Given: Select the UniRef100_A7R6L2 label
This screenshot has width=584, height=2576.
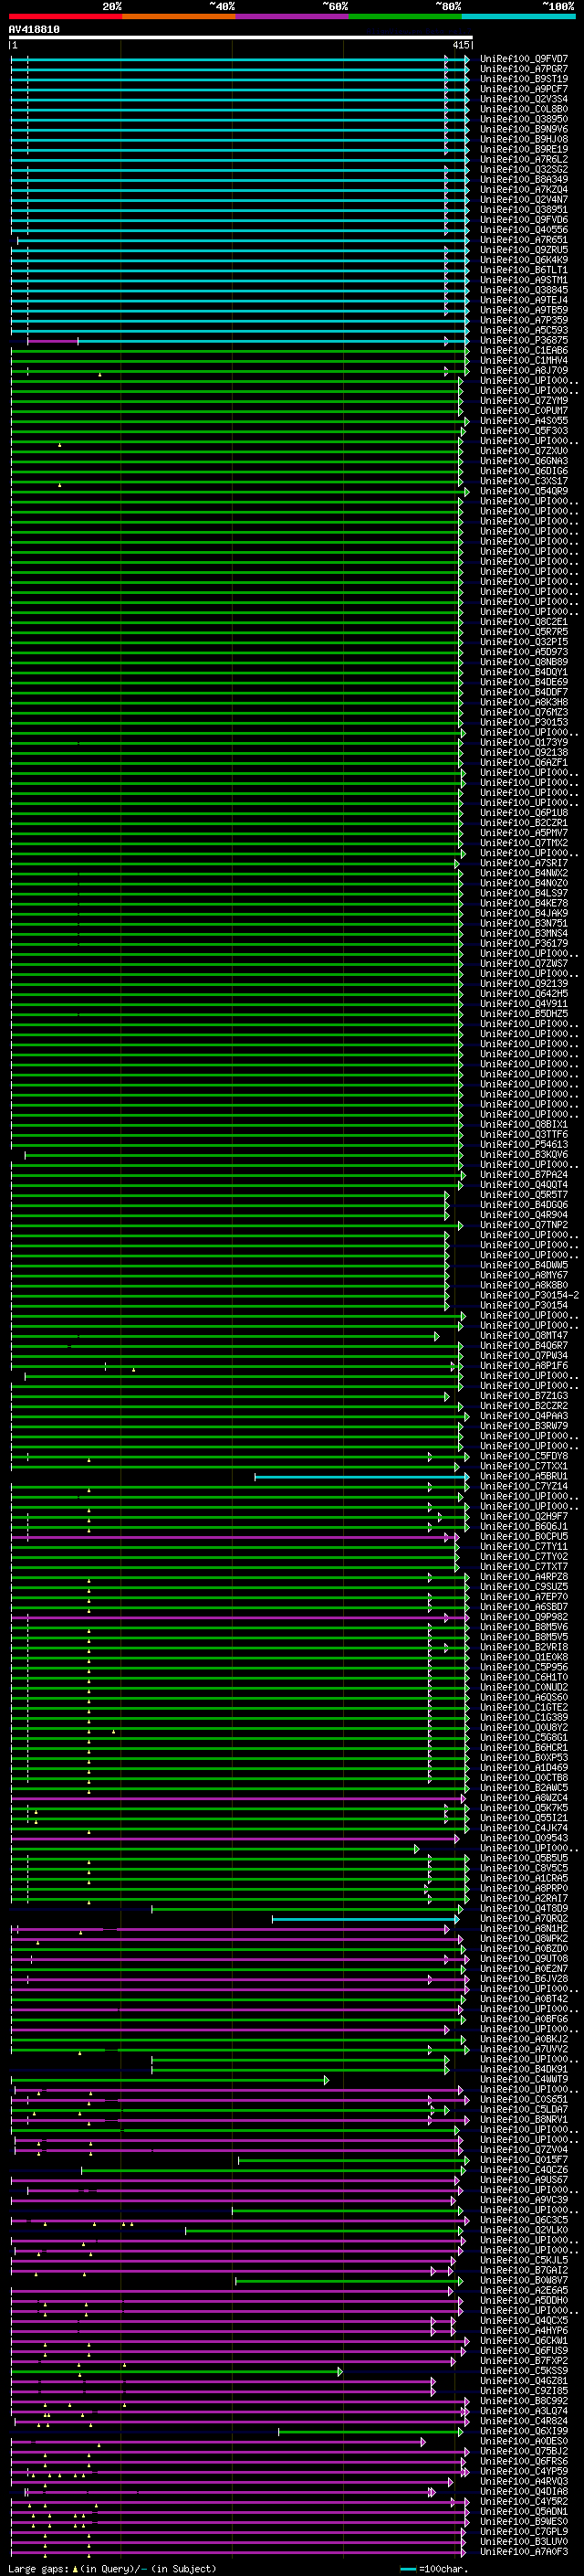Looking at the screenshot, I should click(523, 160).
